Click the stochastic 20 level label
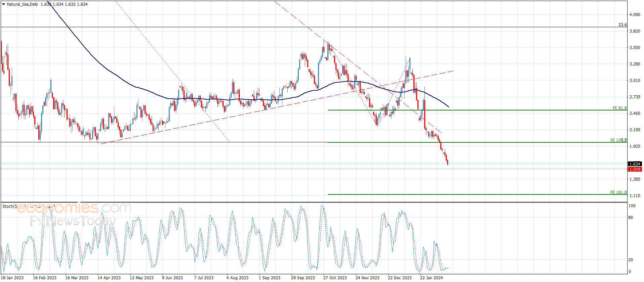The width and height of the screenshot is (644, 282). 631,260
